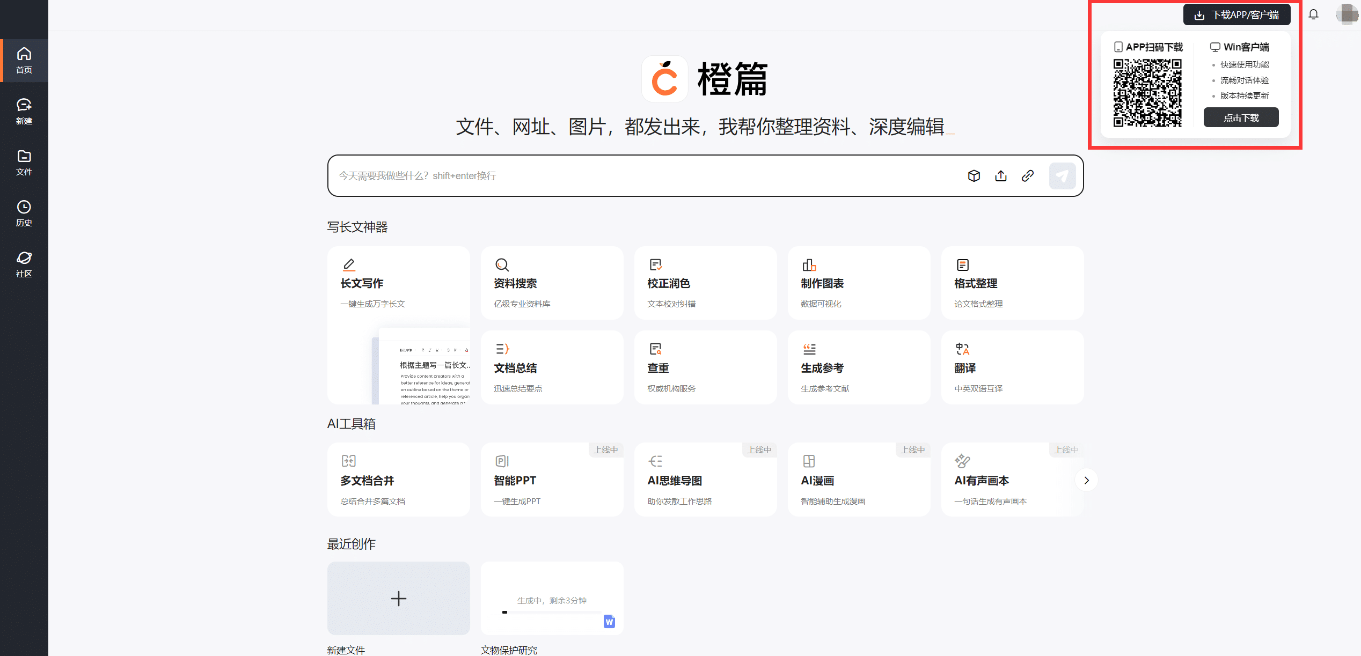
Task: Open the notification bell icon
Action: pos(1314,14)
